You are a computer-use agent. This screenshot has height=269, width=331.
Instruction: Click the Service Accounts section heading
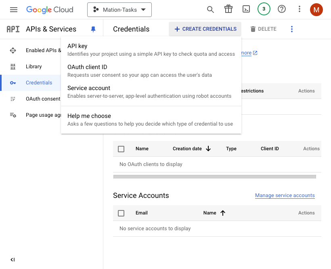click(x=141, y=195)
